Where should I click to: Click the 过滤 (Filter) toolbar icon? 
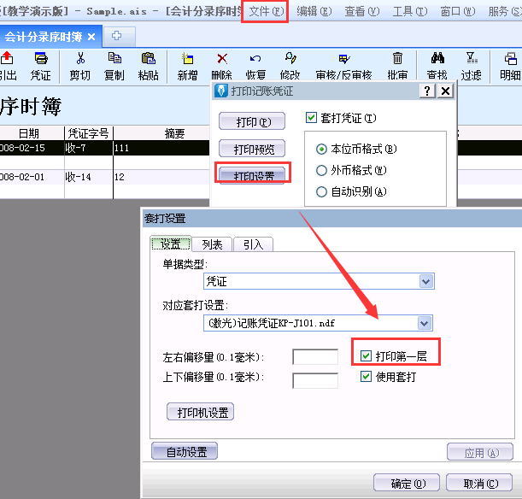point(471,59)
